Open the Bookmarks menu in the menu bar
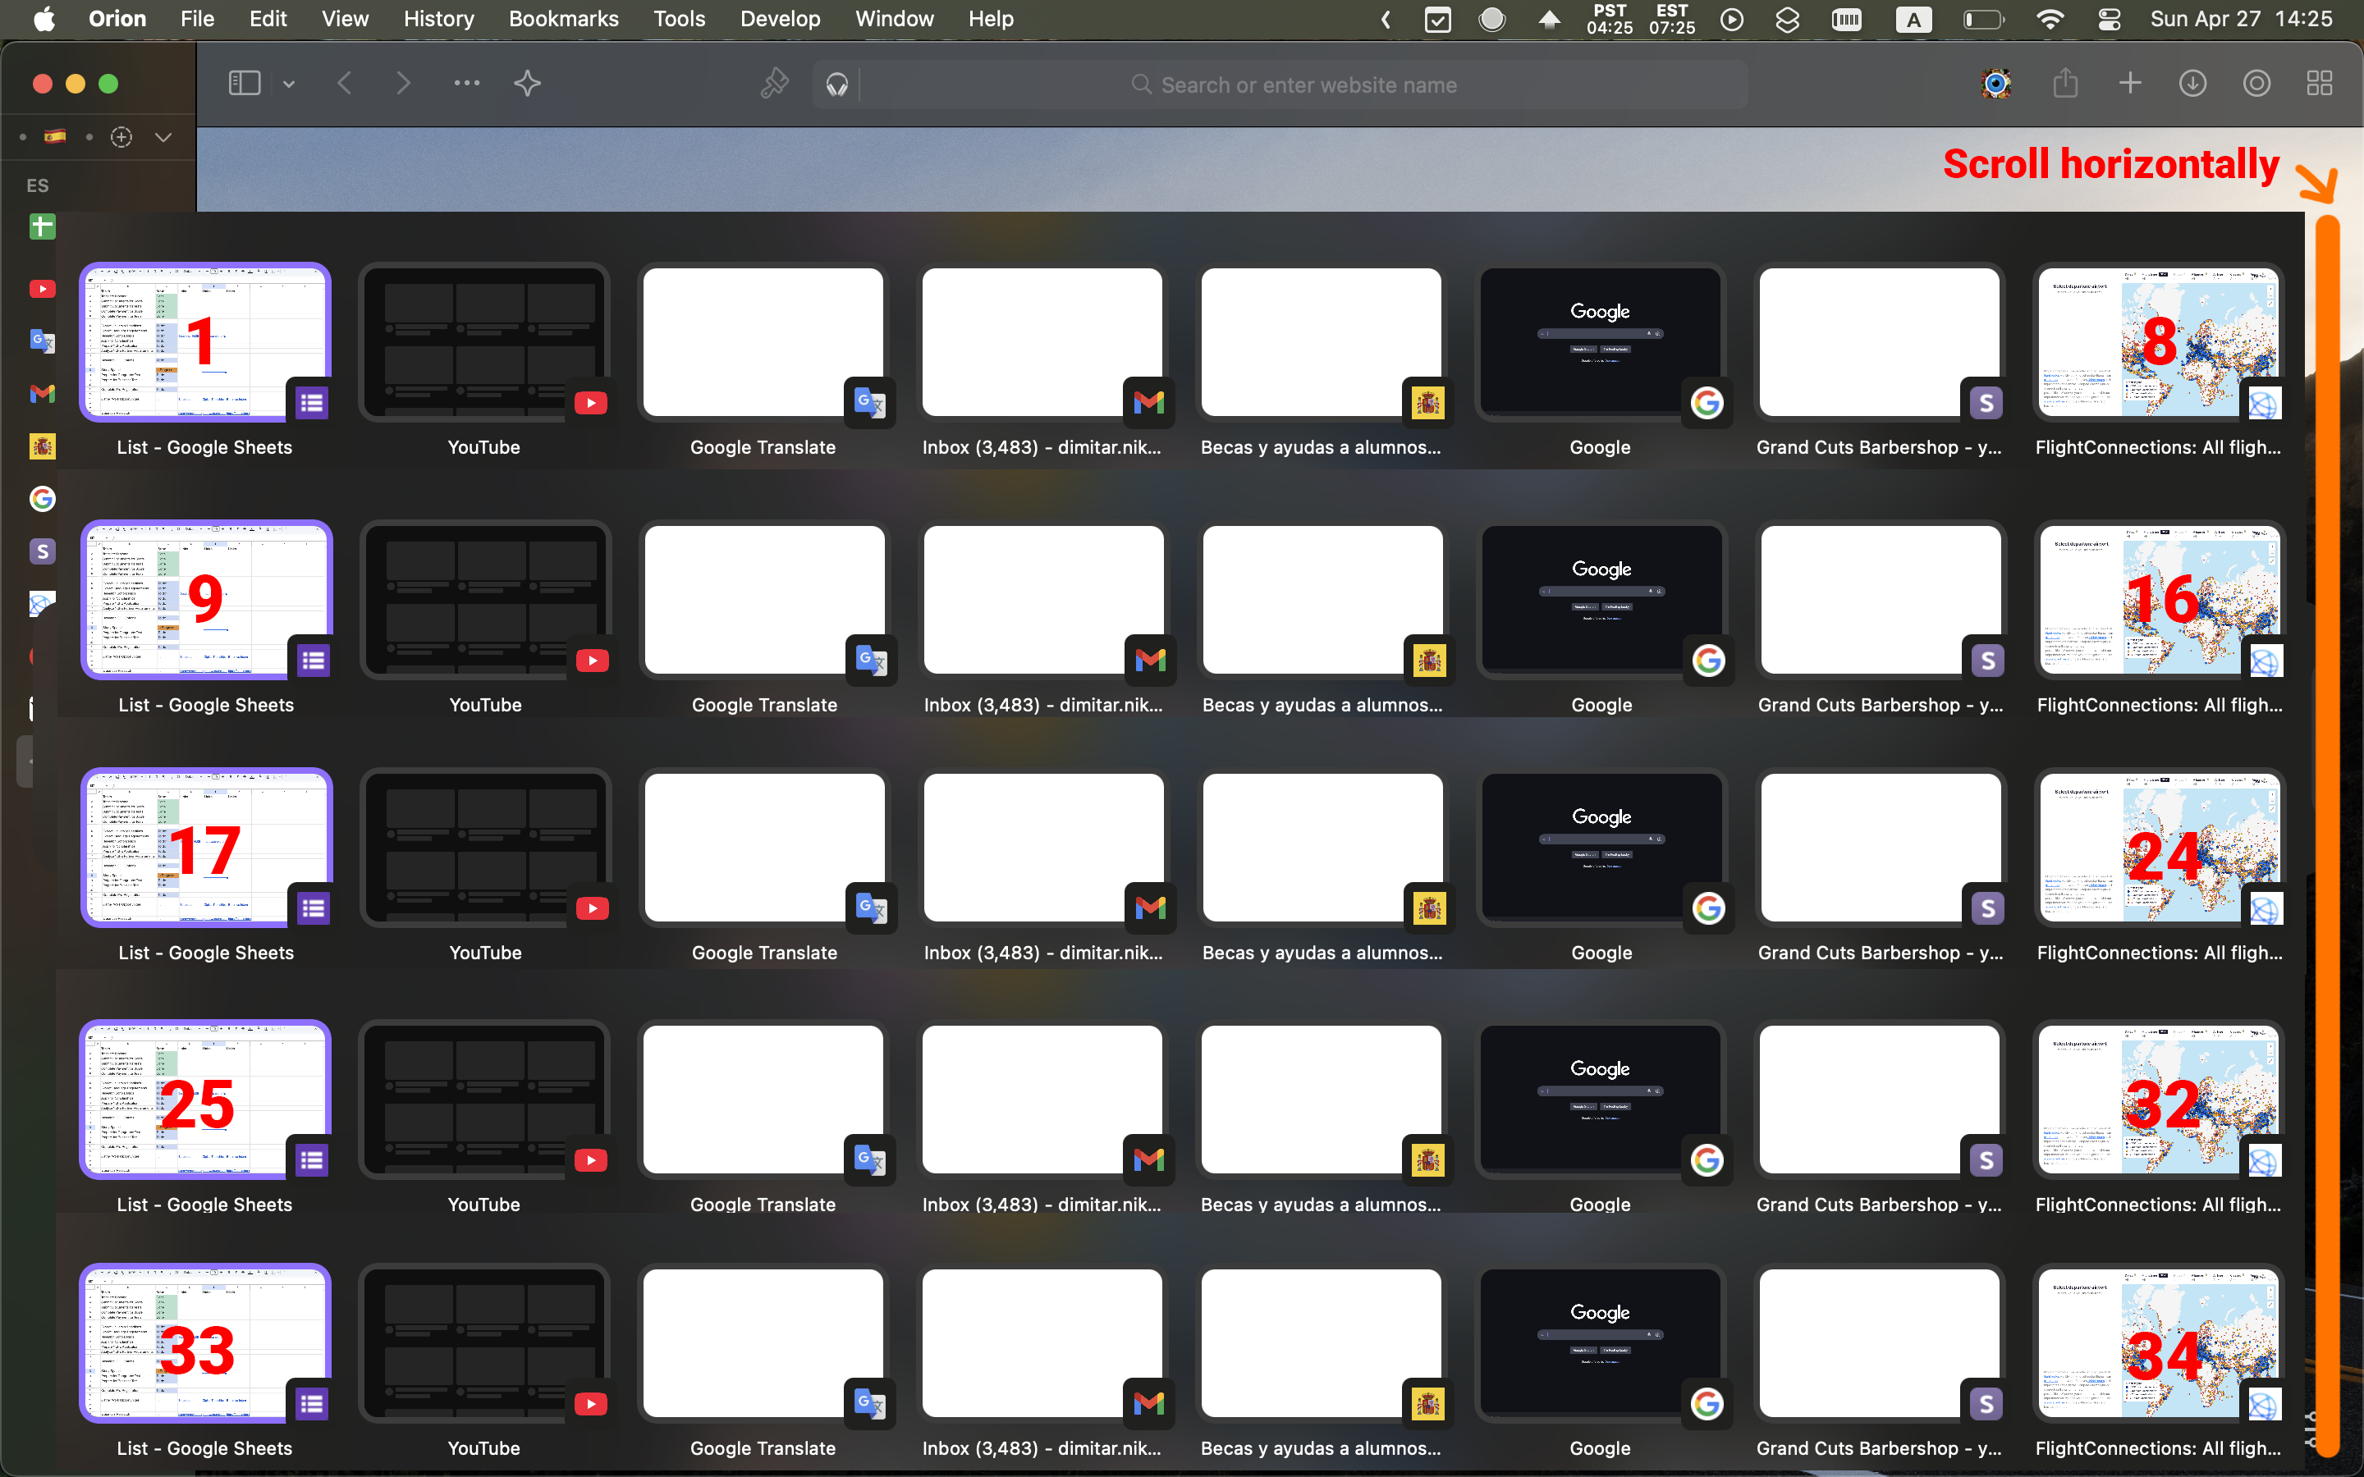Viewport: 2364px width, 1477px height. (562, 19)
